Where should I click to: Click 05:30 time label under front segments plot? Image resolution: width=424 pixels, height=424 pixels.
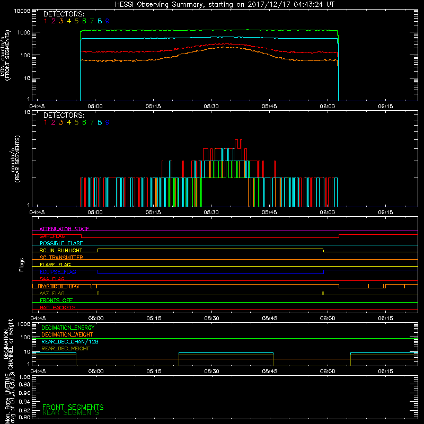pyautogui.click(x=211, y=107)
